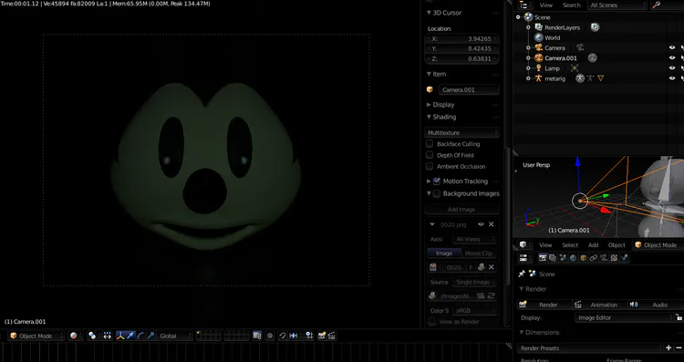Click the outliner filter search icon

point(656,5)
